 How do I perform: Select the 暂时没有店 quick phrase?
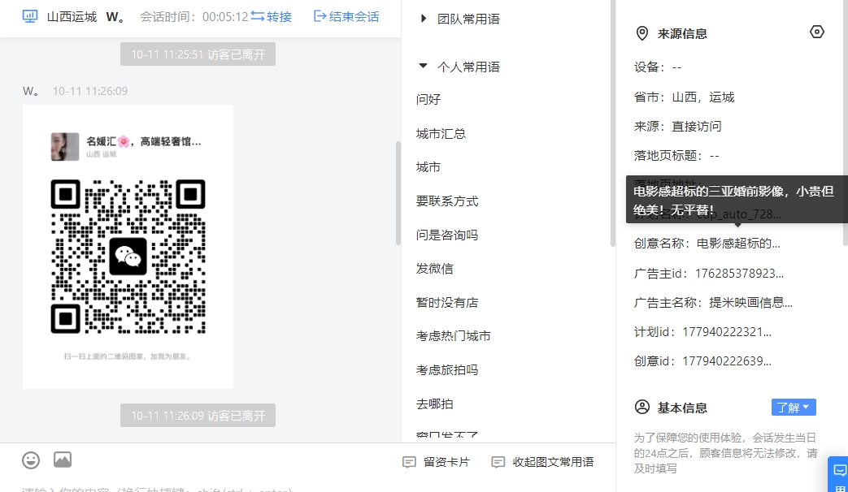click(447, 303)
